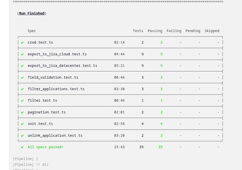Click the green checkmark beside crud.test.ts

coord(22,43)
